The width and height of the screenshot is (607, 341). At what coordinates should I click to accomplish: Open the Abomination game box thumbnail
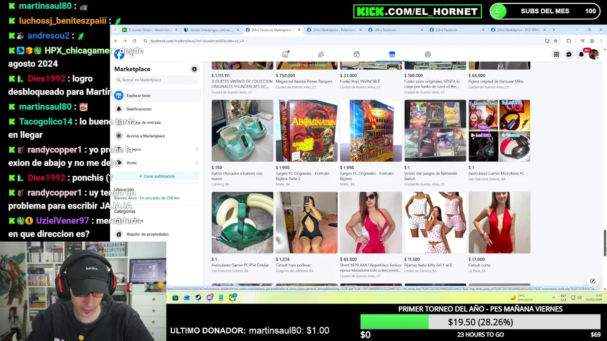tap(306, 131)
